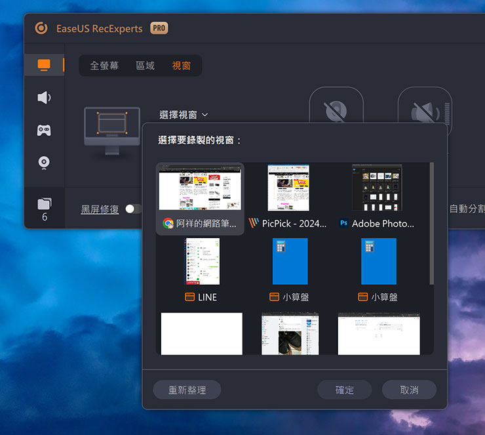Click the PRO badge

159,28
